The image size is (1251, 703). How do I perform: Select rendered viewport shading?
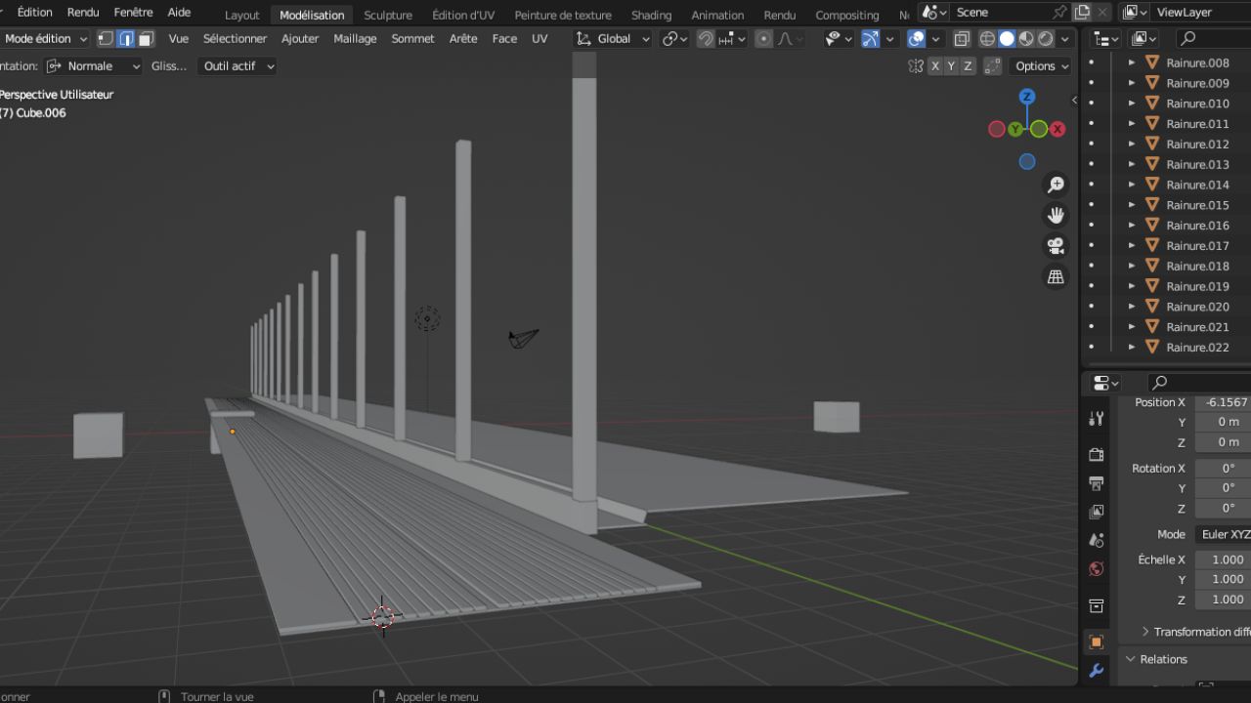coord(1046,39)
